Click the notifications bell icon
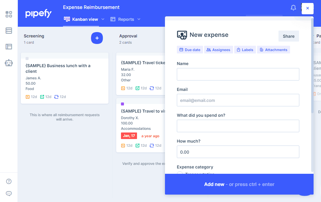 (293, 8)
